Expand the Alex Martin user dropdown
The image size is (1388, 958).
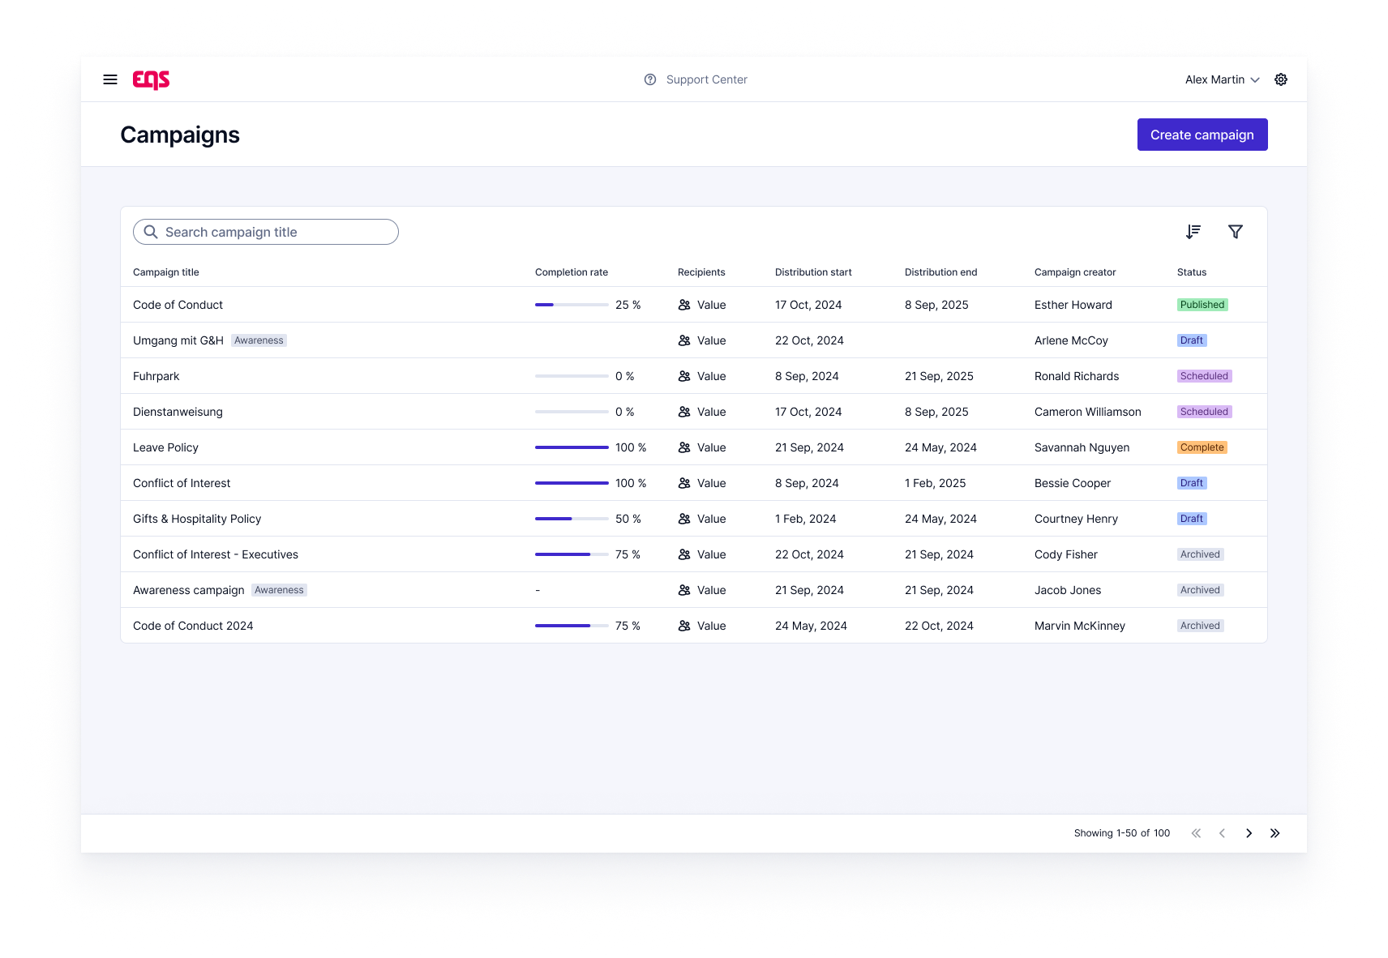[1222, 79]
